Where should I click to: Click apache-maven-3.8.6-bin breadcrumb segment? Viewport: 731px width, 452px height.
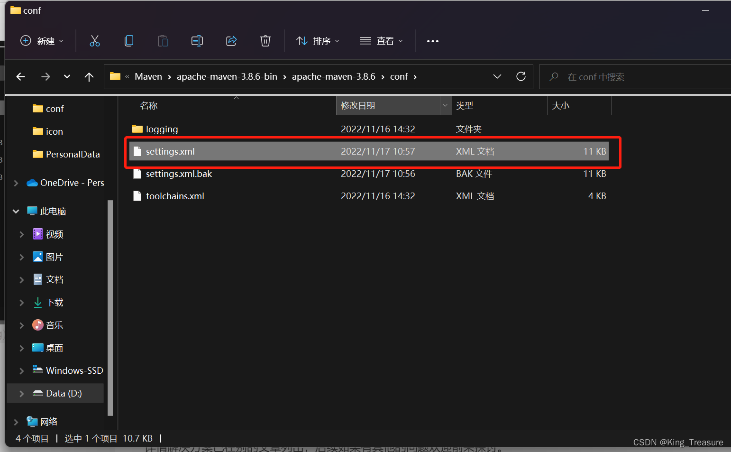227,76
